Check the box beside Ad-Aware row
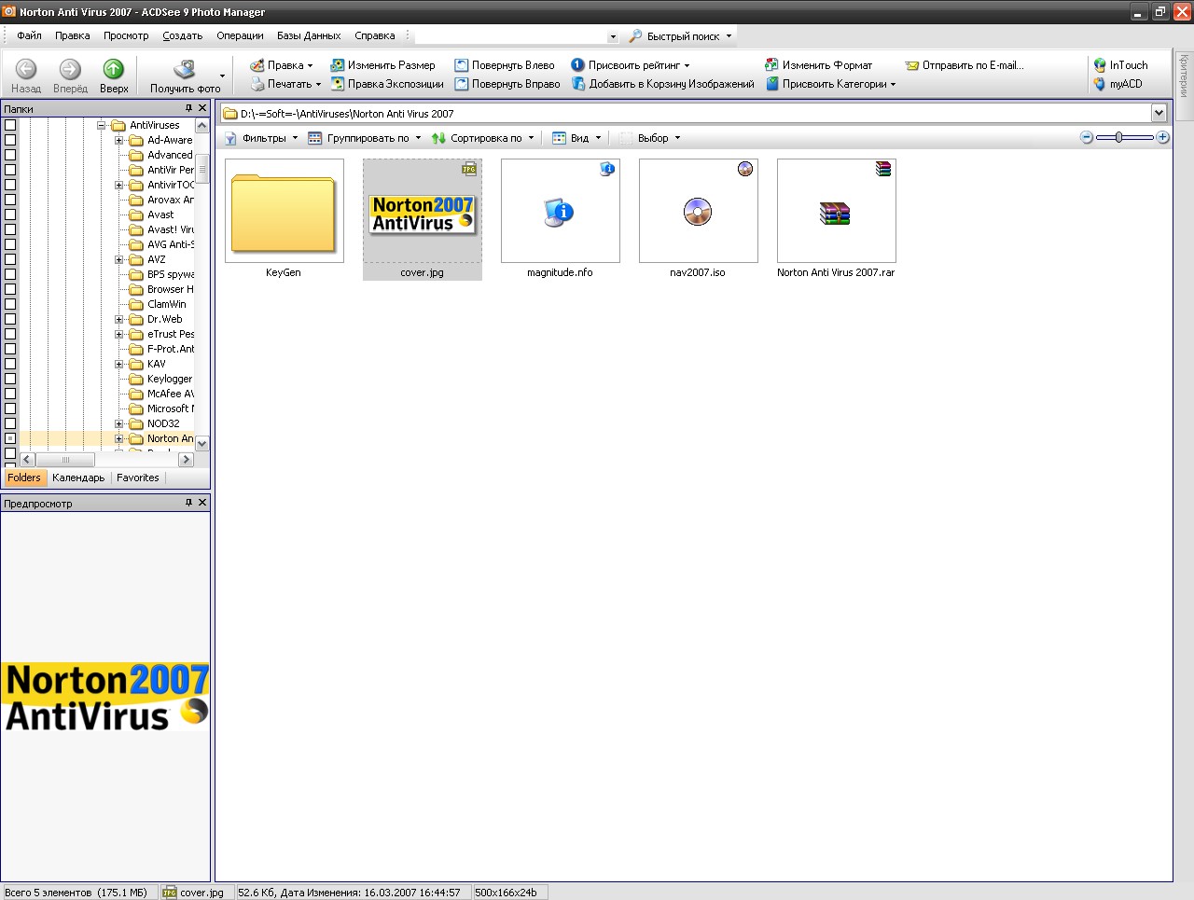The width and height of the screenshot is (1194, 900). coord(10,140)
